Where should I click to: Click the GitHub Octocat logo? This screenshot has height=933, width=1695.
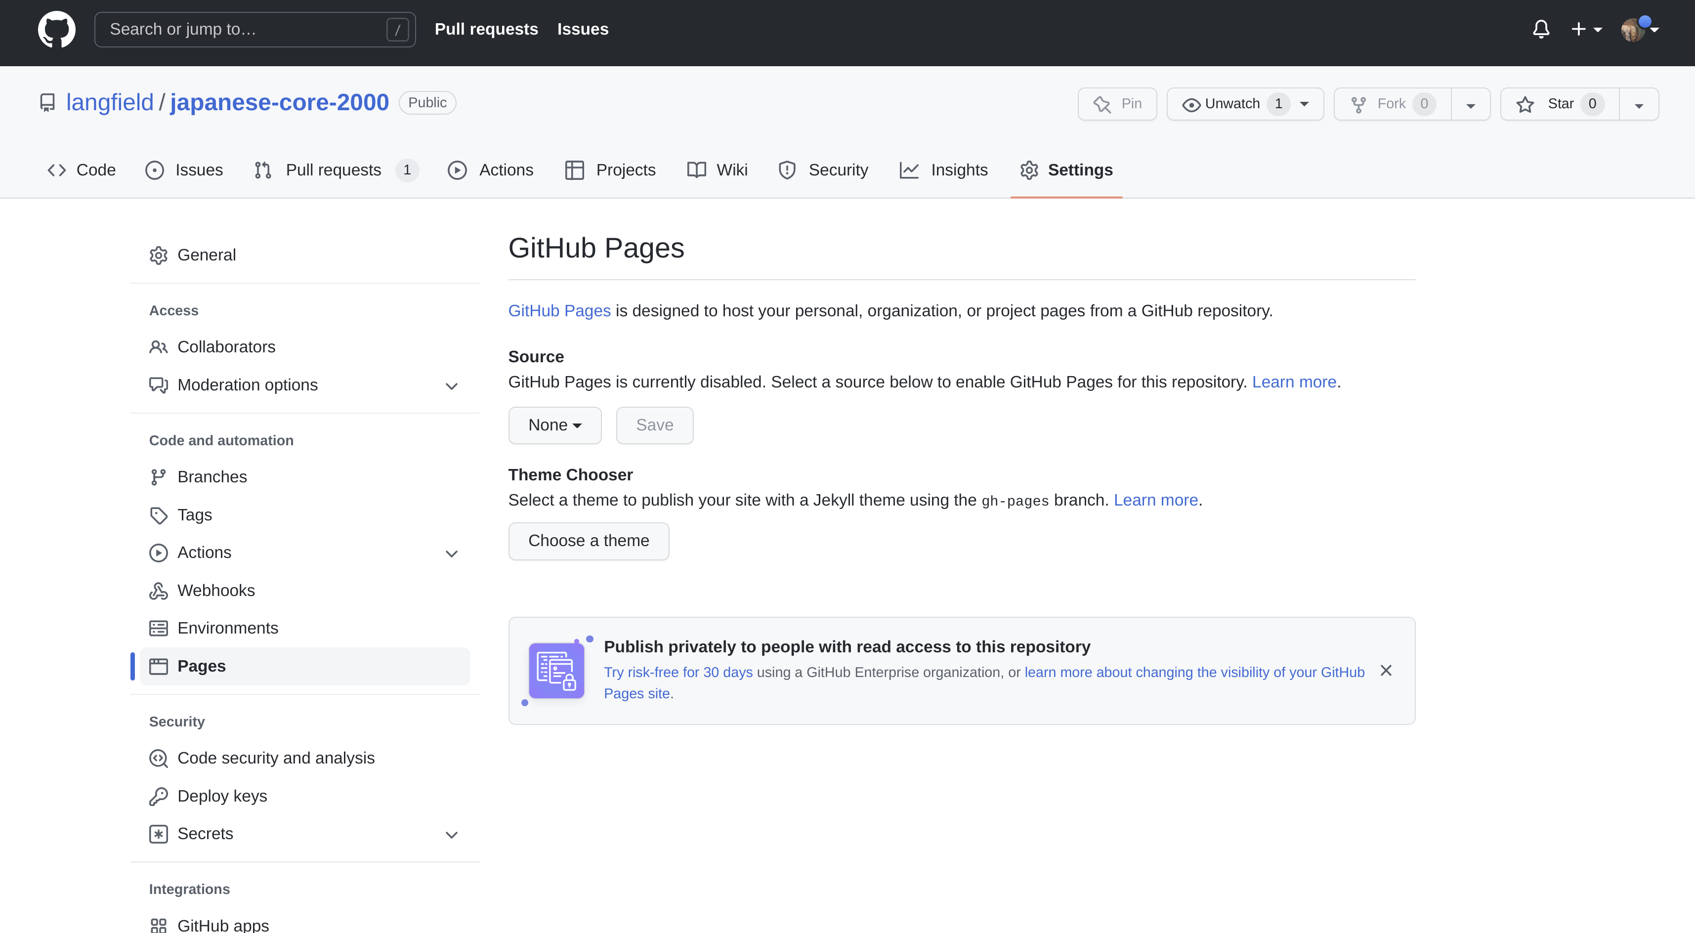pos(57,29)
